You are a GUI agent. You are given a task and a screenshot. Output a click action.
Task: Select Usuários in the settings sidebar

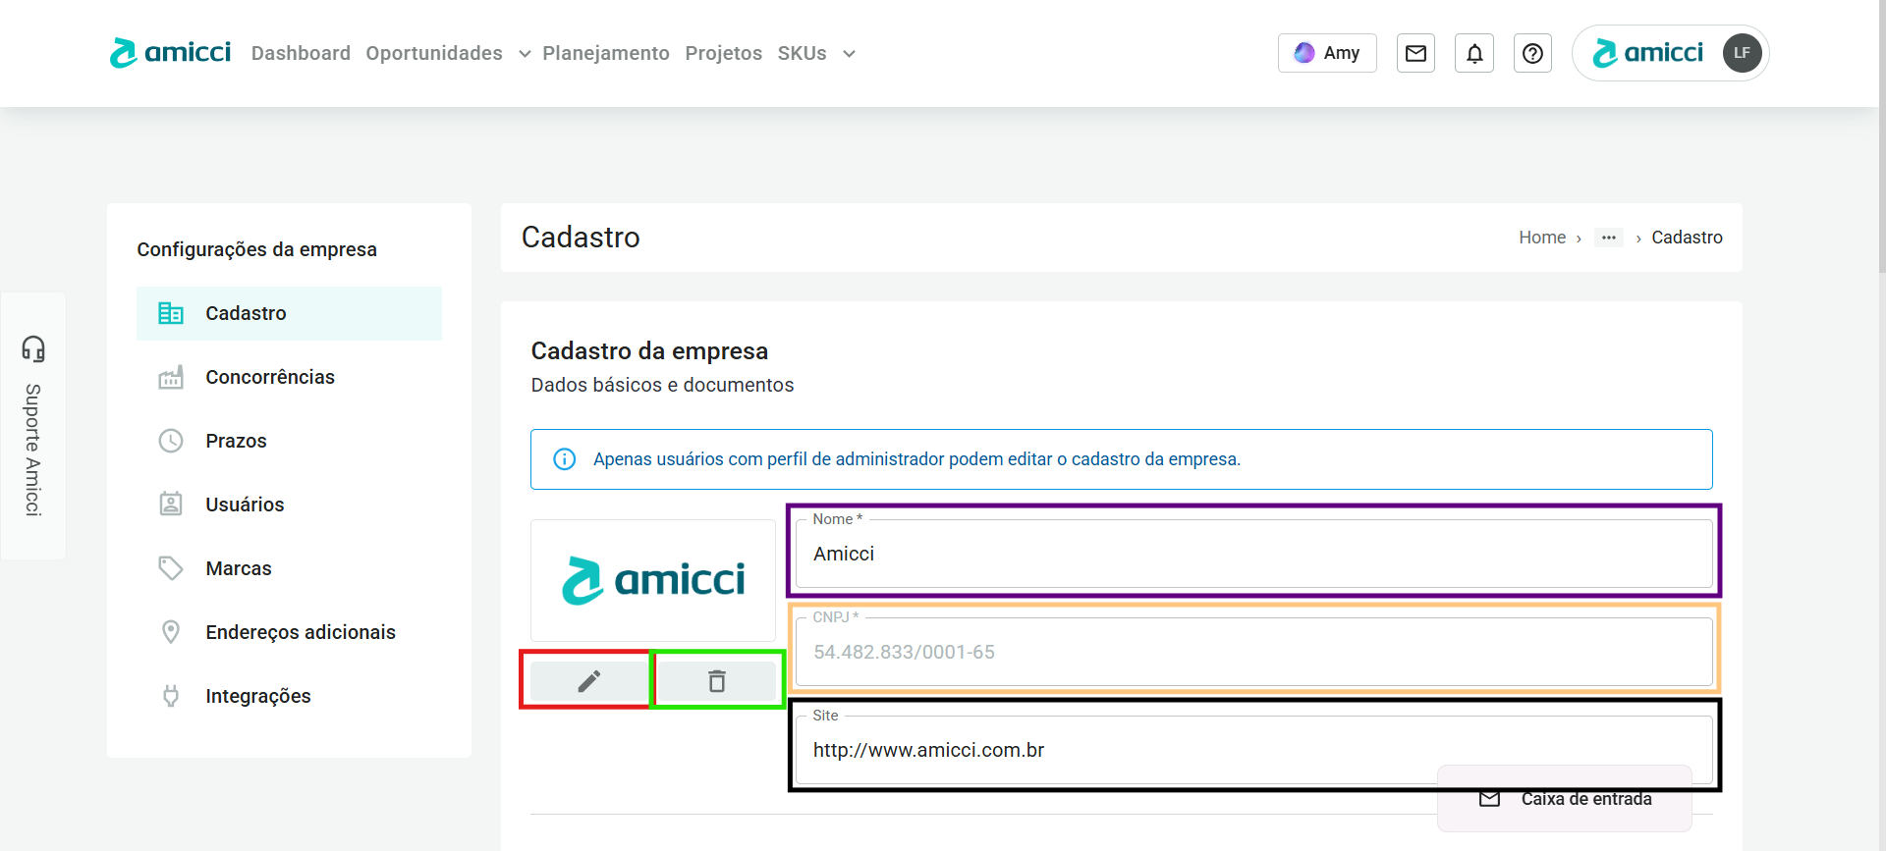[x=245, y=505]
